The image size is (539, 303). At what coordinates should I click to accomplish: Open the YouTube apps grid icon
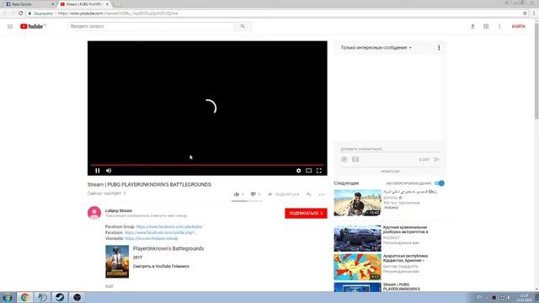(486, 26)
